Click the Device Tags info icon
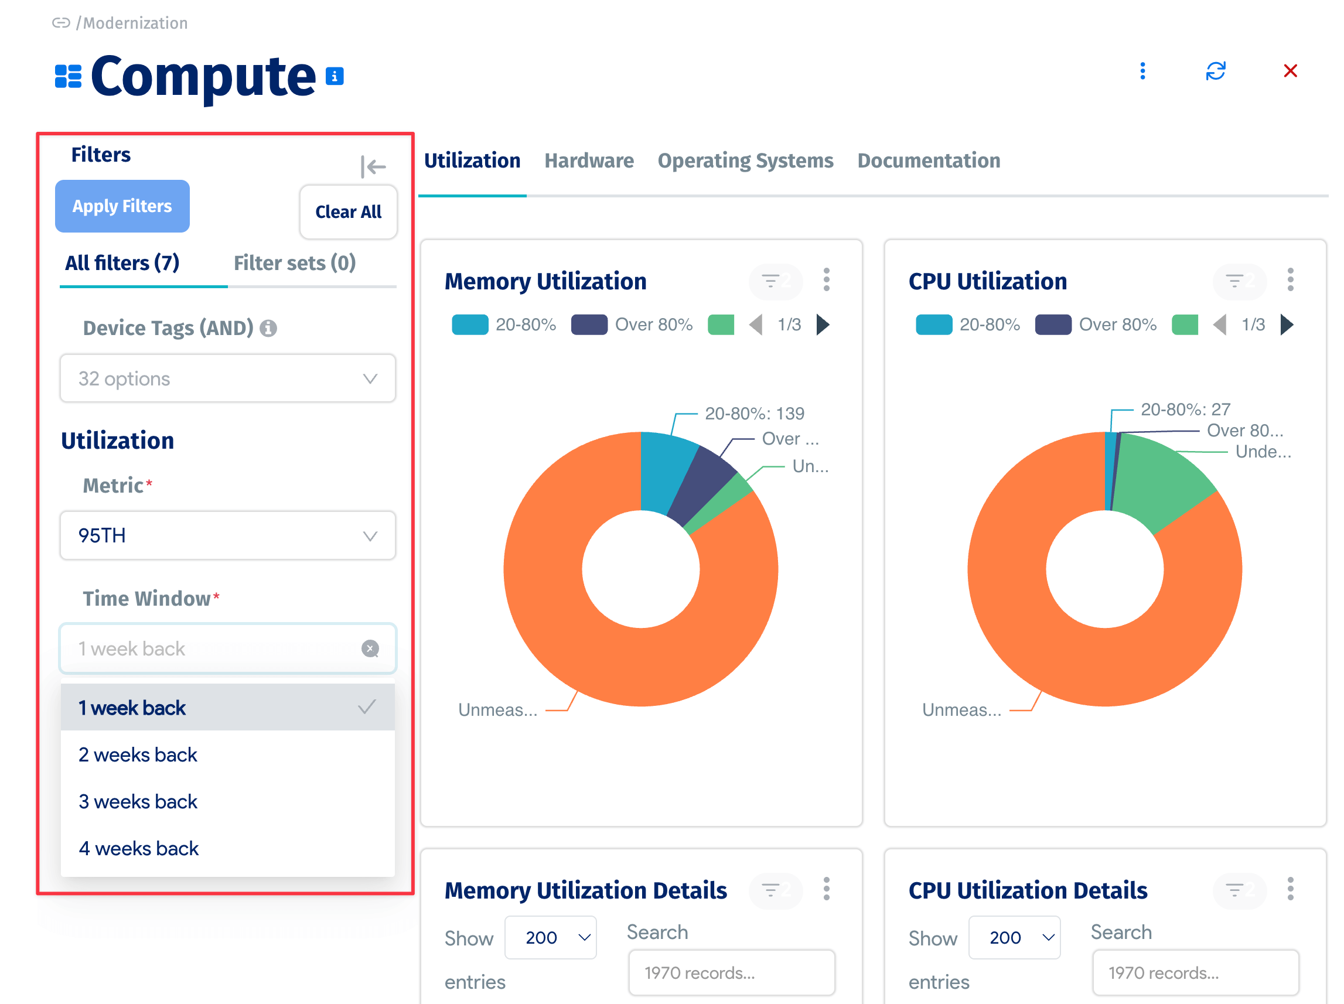Image resolution: width=1344 pixels, height=1004 pixels. (268, 329)
